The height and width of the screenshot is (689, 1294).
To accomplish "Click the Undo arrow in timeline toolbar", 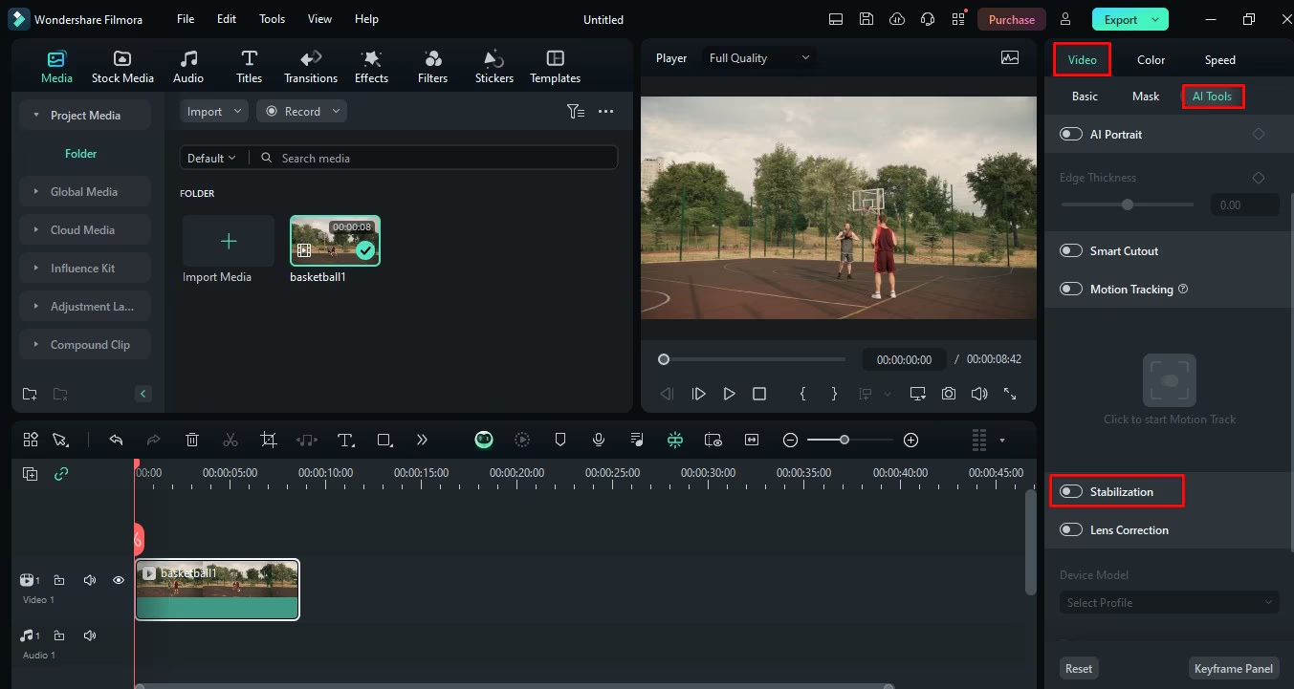I will 116,440.
